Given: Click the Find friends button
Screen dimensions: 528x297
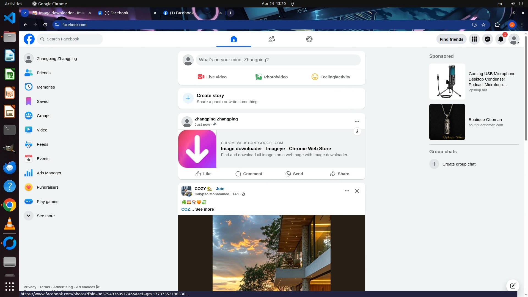Looking at the screenshot, I should (x=451, y=39).
